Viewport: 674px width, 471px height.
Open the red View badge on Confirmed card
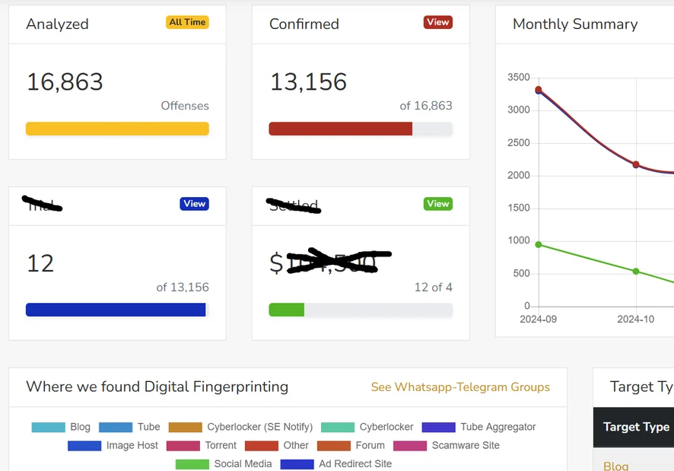click(x=437, y=23)
